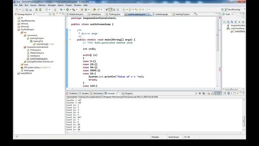Open the New wizard dropdown arrow
This screenshot has height=146, width=259.
coord(20,10)
